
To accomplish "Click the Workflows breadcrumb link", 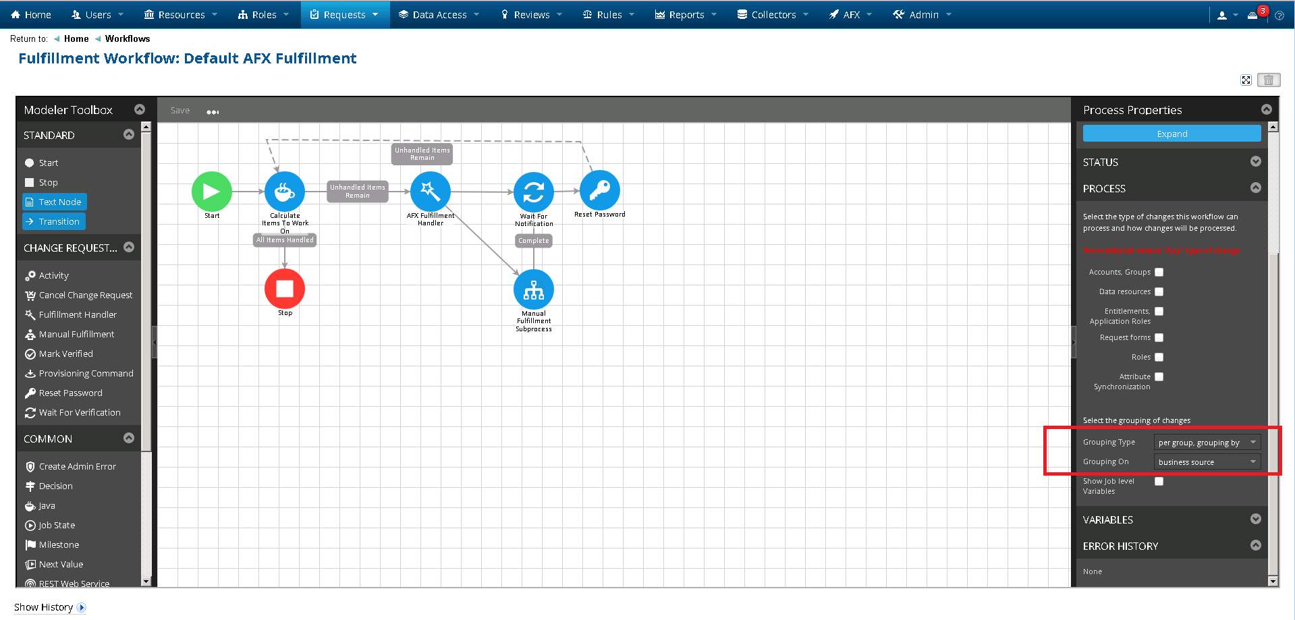I will [x=128, y=38].
